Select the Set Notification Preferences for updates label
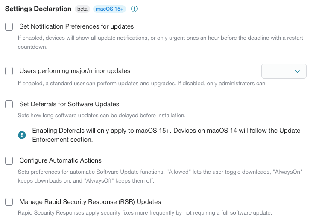Screen dimensions: 319x224 (76, 26)
